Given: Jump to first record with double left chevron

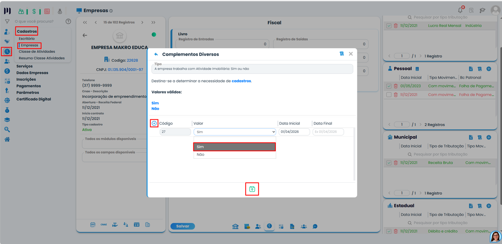Looking at the screenshot, I should (x=85, y=22).
